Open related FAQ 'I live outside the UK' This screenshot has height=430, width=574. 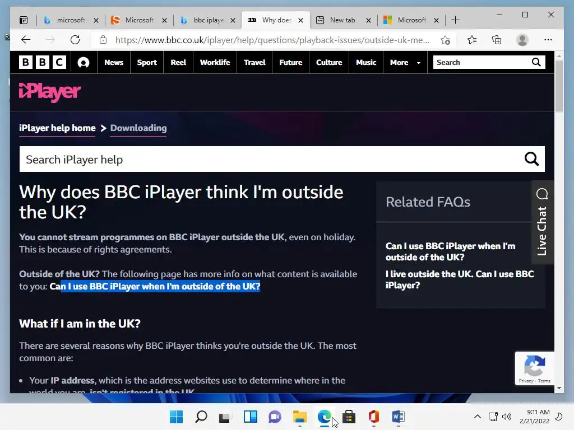[460, 279]
